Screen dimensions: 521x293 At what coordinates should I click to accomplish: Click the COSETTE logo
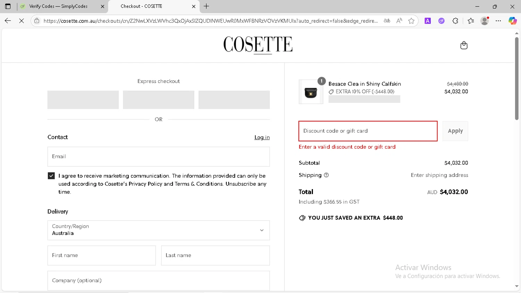pyautogui.click(x=258, y=45)
